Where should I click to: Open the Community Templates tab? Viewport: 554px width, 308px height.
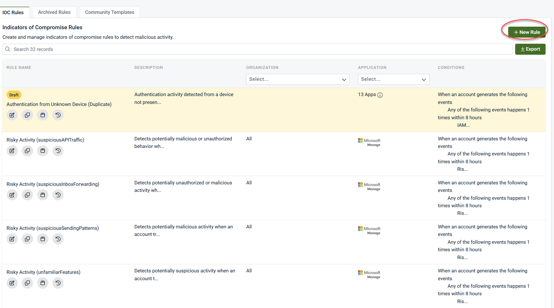[110, 12]
